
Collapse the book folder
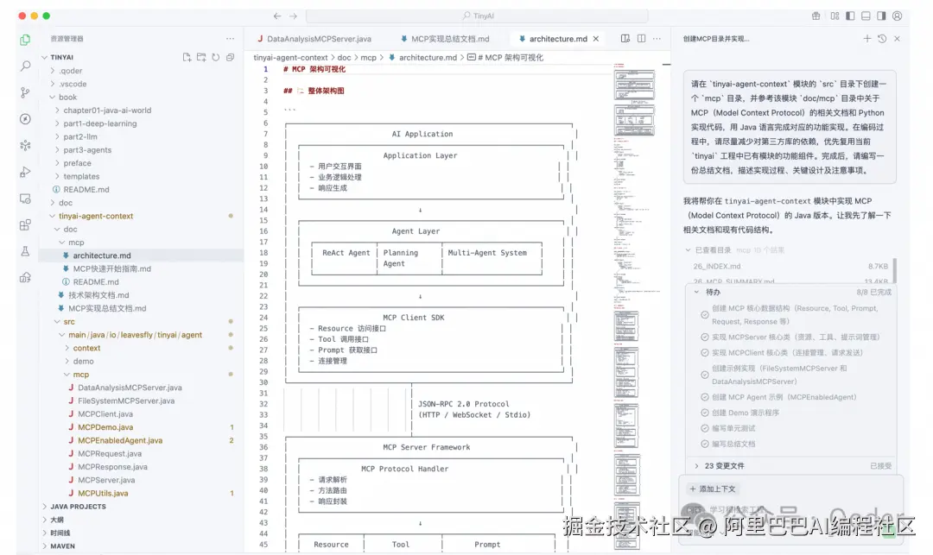(x=53, y=97)
